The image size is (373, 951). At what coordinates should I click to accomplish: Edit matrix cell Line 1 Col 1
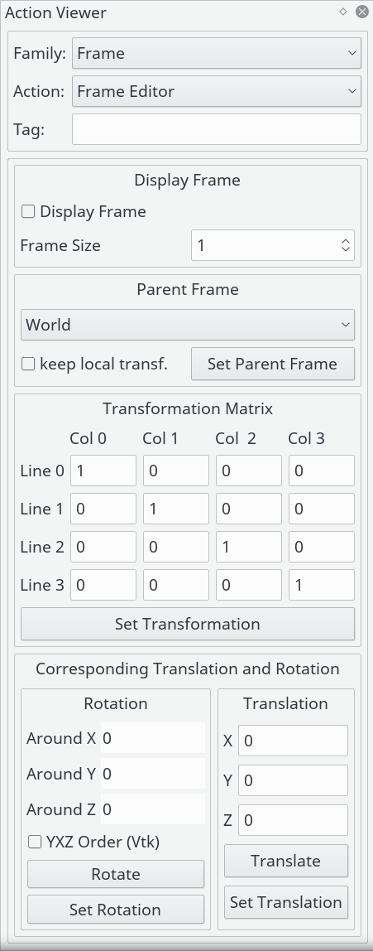point(176,509)
